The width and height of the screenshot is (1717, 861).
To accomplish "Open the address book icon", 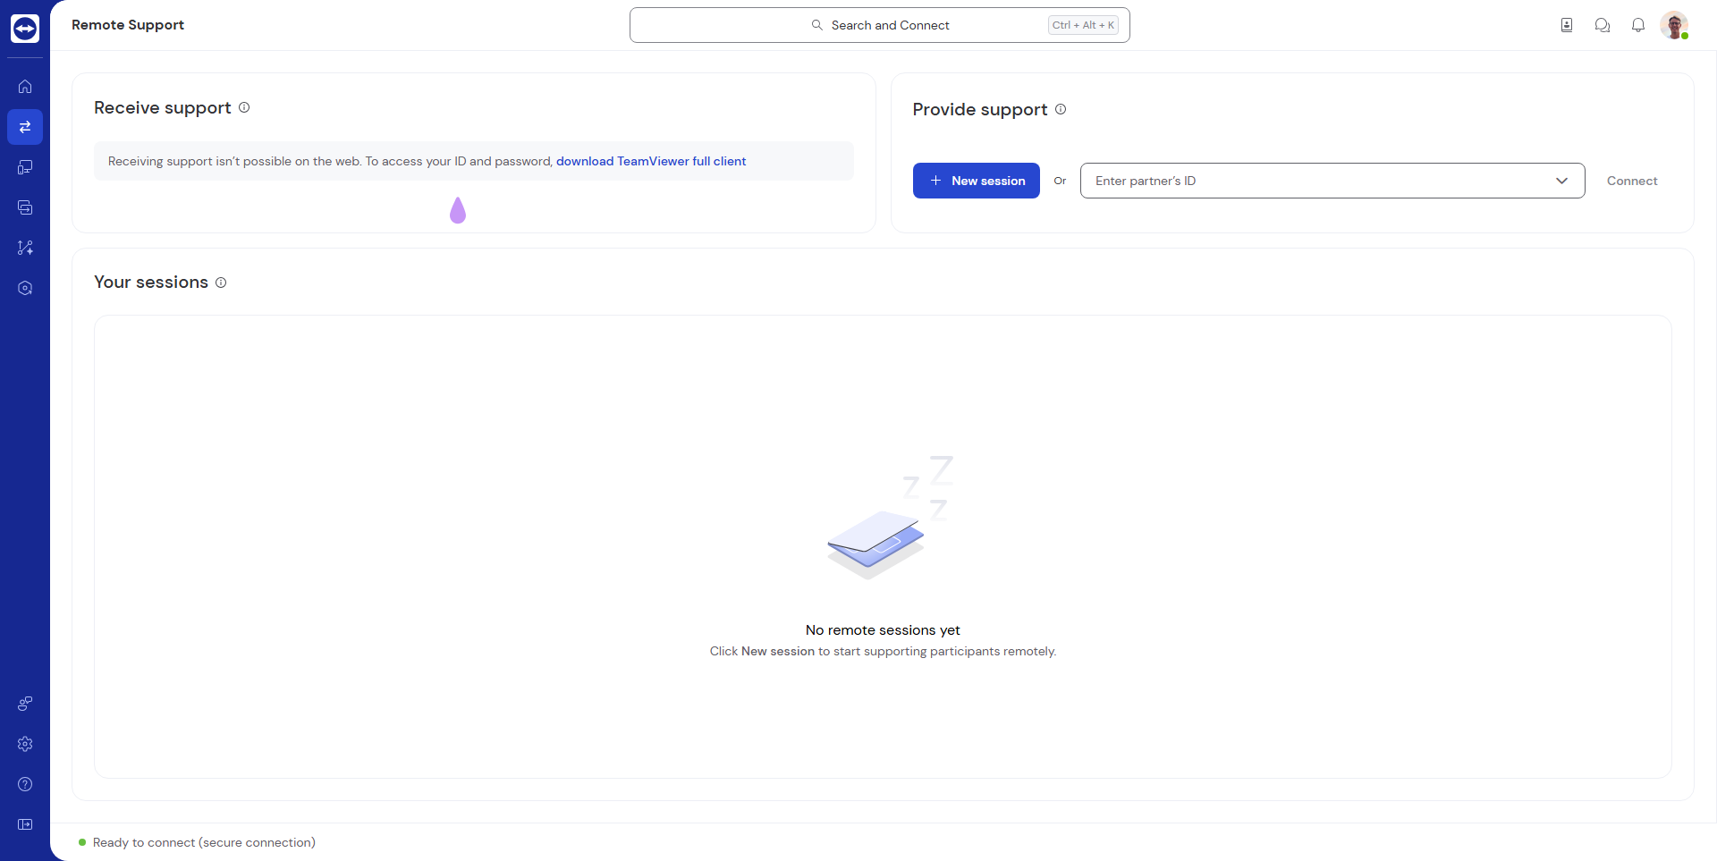I will tap(1567, 25).
